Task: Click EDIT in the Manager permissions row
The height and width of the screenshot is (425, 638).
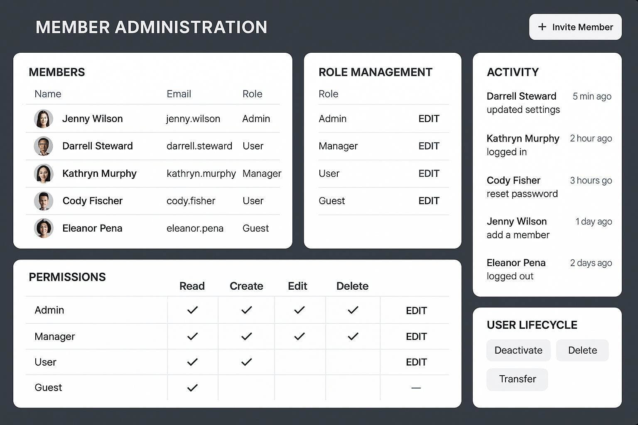Action: [416, 337]
